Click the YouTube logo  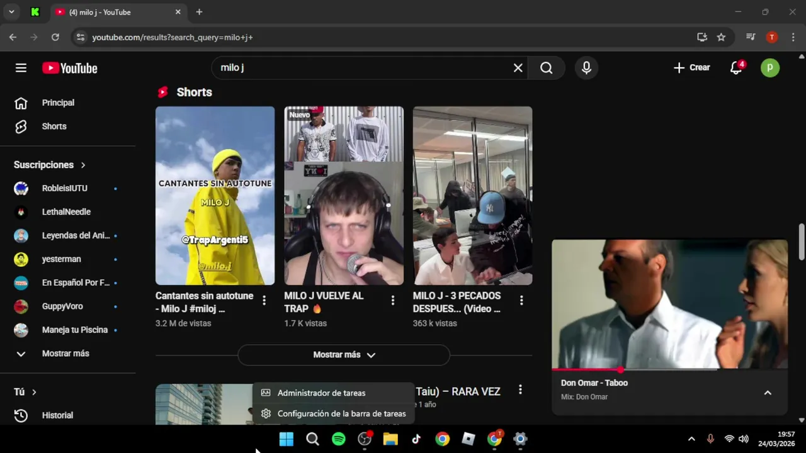(x=70, y=68)
